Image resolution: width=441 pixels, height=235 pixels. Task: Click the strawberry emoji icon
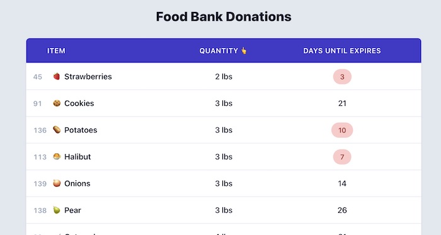tap(57, 76)
